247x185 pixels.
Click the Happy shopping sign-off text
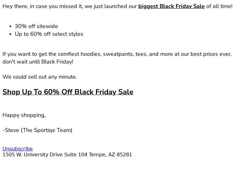click(x=24, y=115)
